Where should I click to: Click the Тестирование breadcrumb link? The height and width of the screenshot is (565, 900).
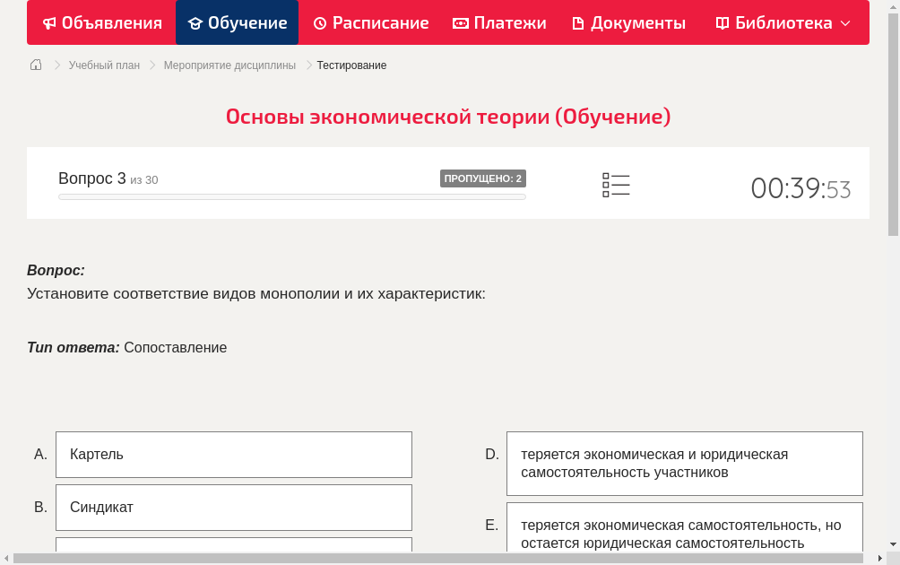point(350,65)
